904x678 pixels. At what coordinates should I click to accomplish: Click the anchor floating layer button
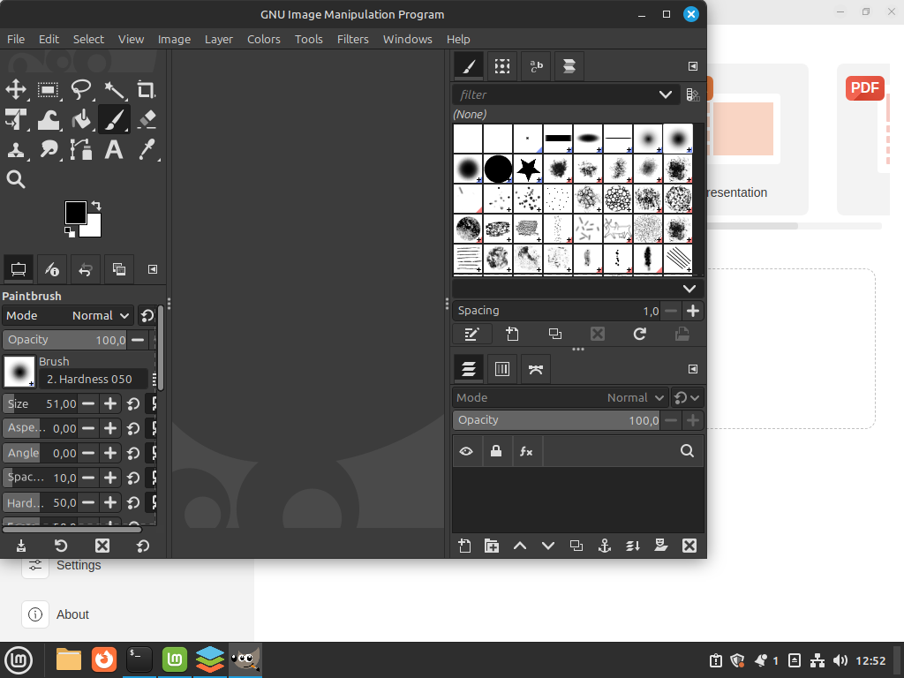click(604, 546)
